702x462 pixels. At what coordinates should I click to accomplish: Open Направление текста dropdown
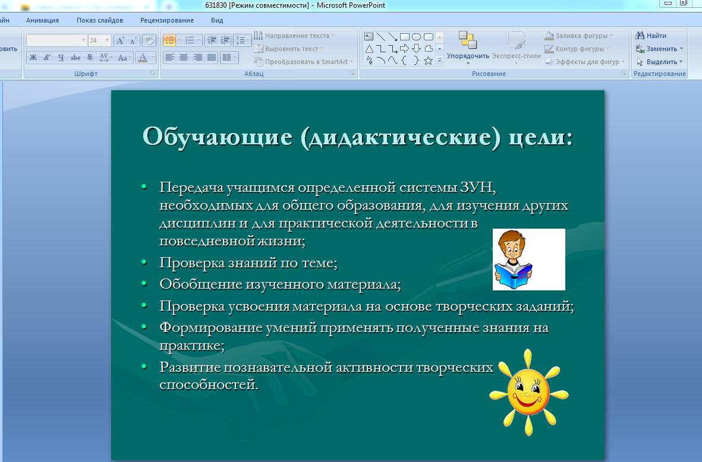295,36
